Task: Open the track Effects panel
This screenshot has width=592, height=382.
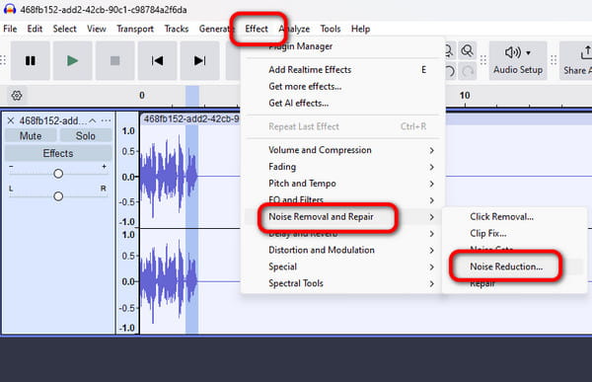Action: click(58, 153)
